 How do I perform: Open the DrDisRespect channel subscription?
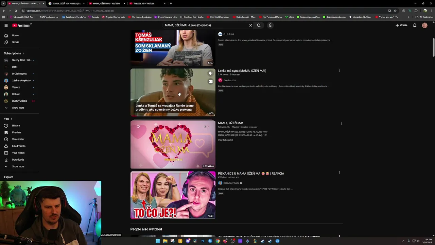click(x=19, y=73)
